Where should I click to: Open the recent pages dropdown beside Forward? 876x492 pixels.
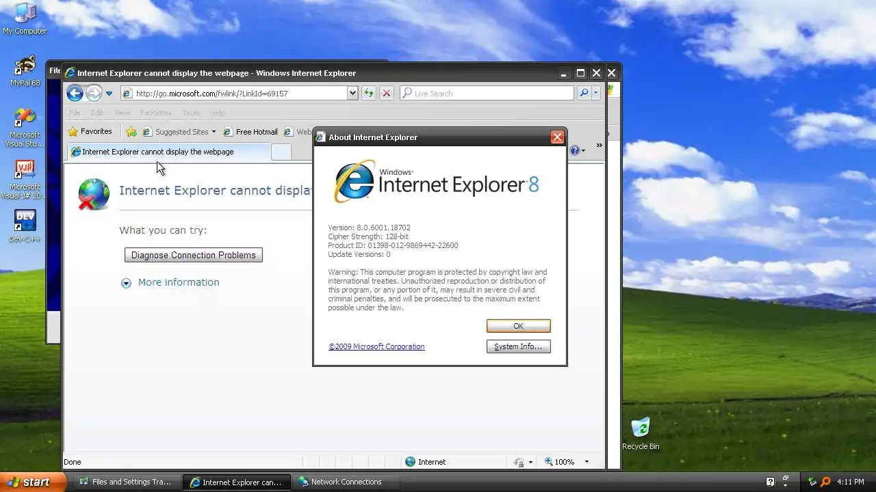click(109, 94)
